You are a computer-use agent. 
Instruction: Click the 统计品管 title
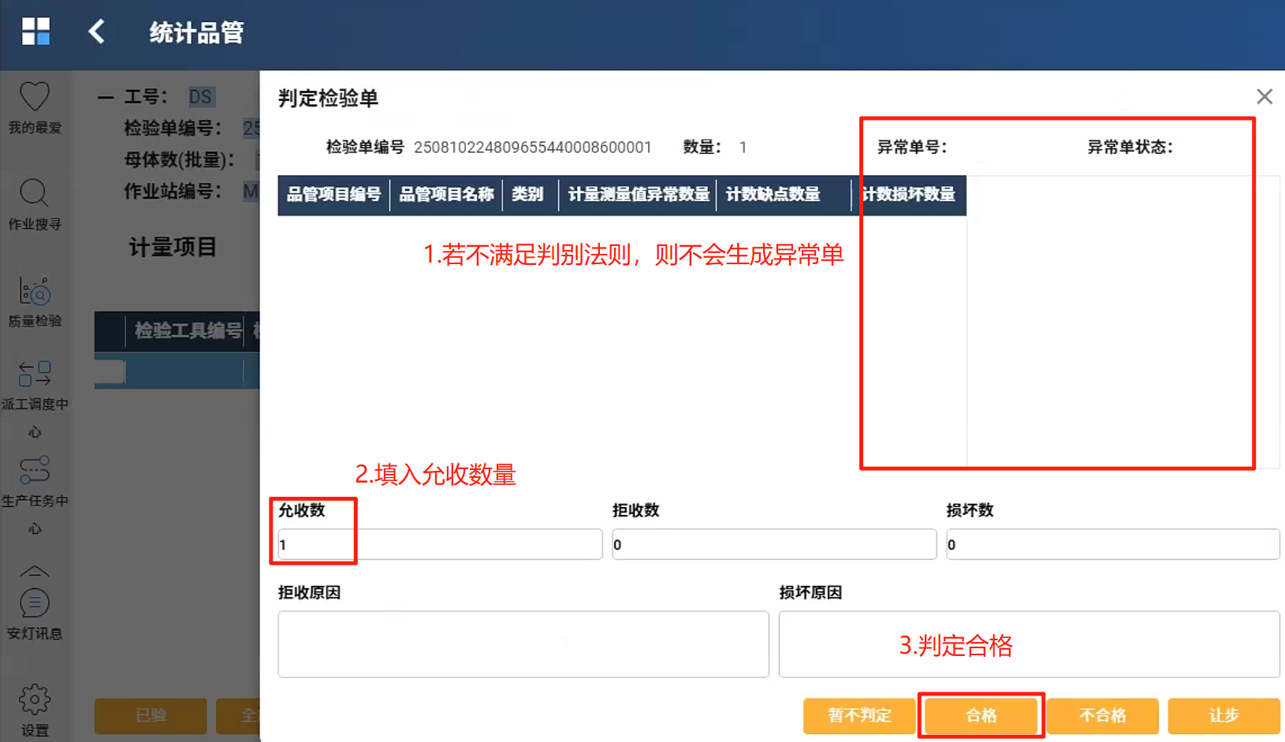click(197, 32)
